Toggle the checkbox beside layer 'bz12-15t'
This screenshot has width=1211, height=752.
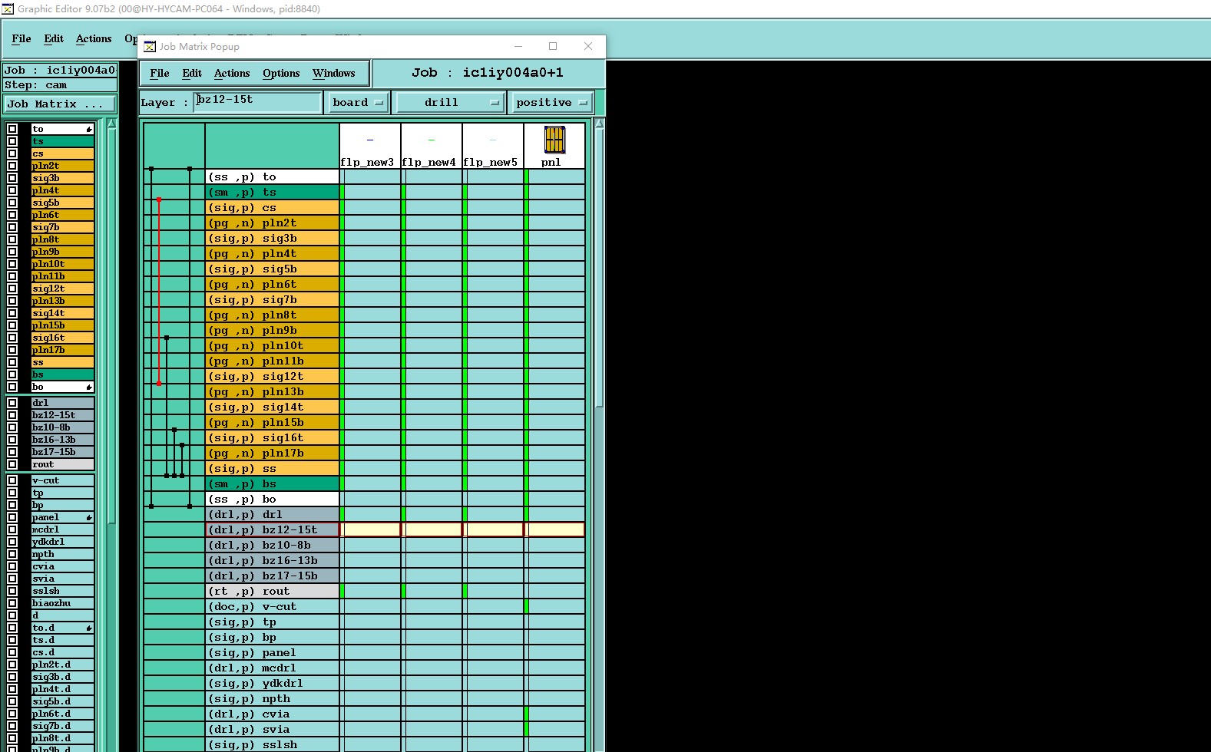click(12, 415)
